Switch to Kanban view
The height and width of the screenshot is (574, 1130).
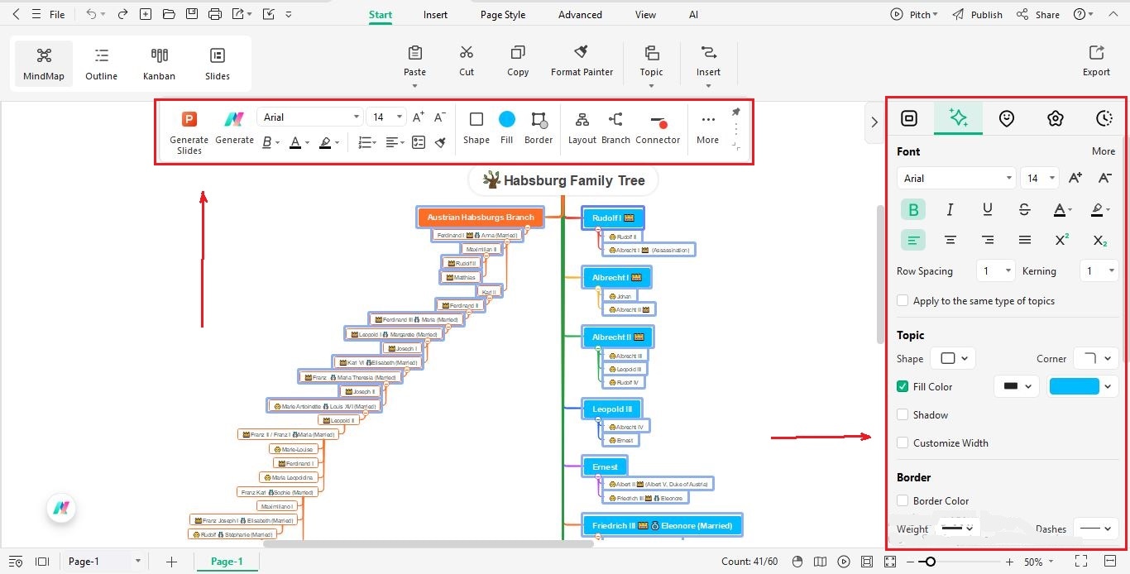point(159,65)
